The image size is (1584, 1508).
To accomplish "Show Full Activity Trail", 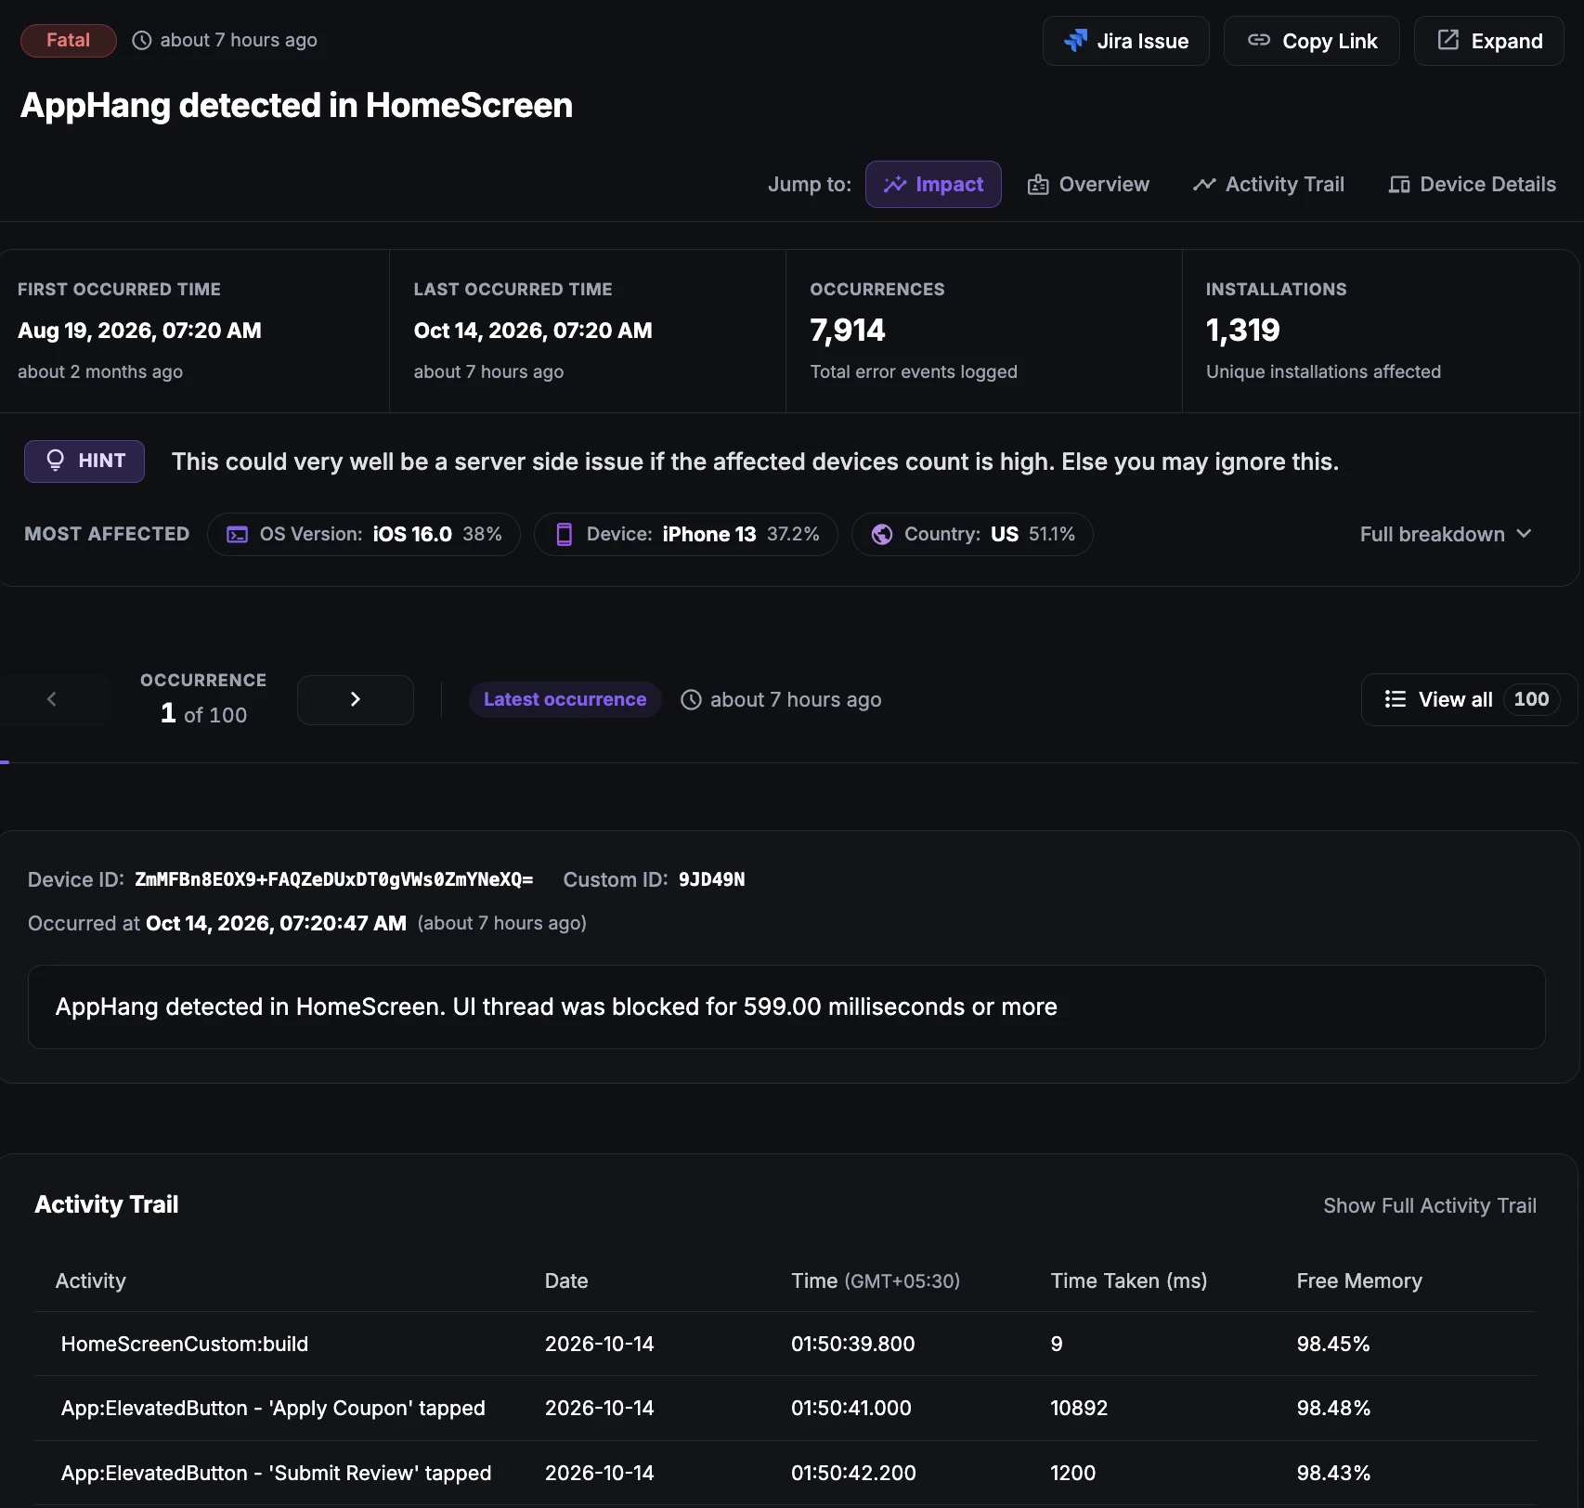I will click(x=1430, y=1205).
